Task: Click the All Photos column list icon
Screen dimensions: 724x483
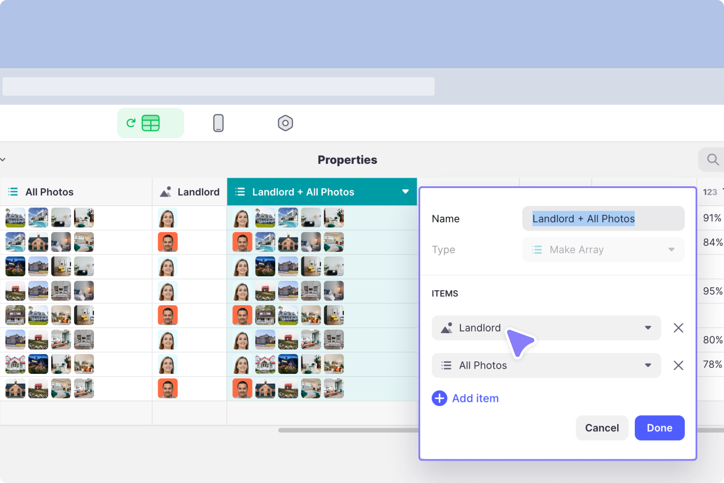Action: 13,192
